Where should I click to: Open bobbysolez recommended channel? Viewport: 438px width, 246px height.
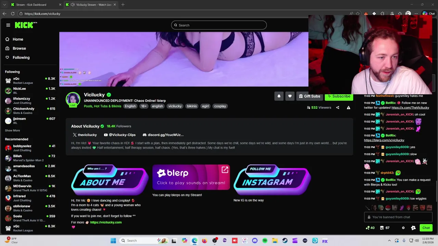pyautogui.click(x=30, y=148)
